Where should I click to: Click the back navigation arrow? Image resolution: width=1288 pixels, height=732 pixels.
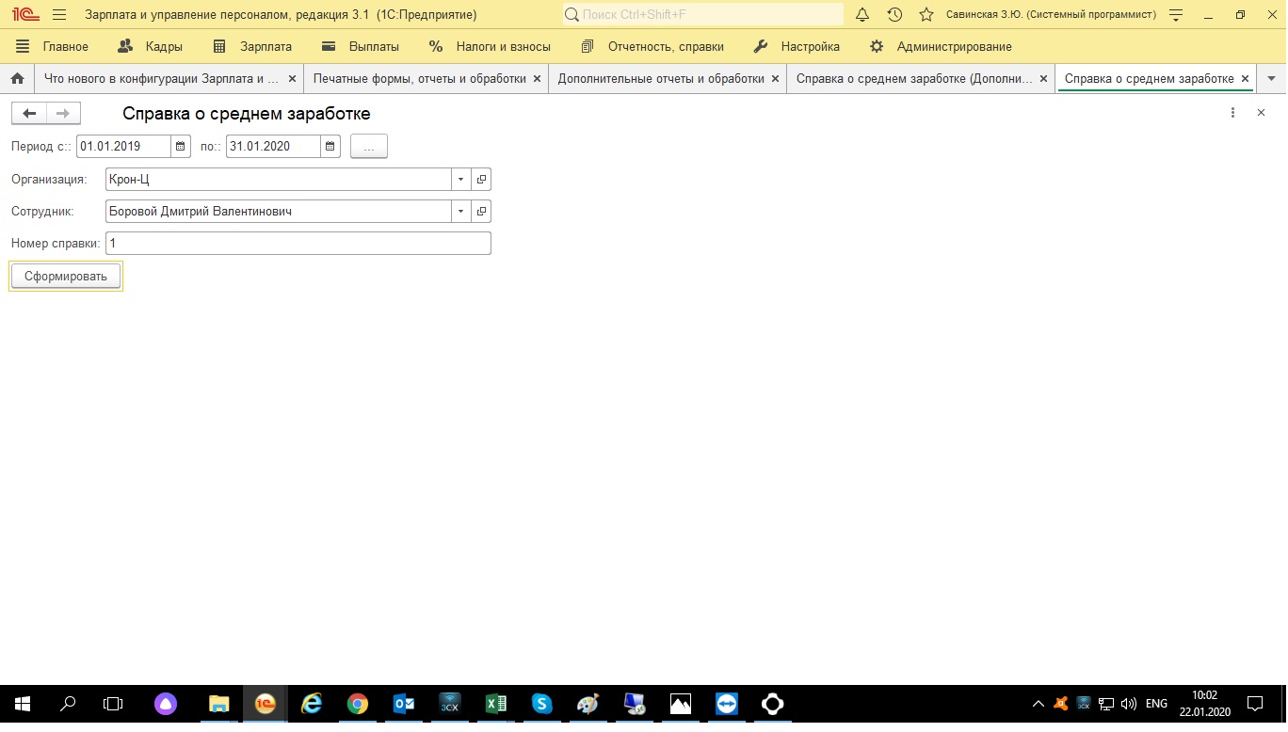pyautogui.click(x=28, y=114)
